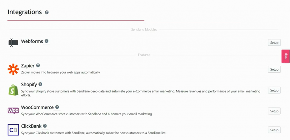
Task: Open Setup for Shopify integration
Action: [274, 90]
